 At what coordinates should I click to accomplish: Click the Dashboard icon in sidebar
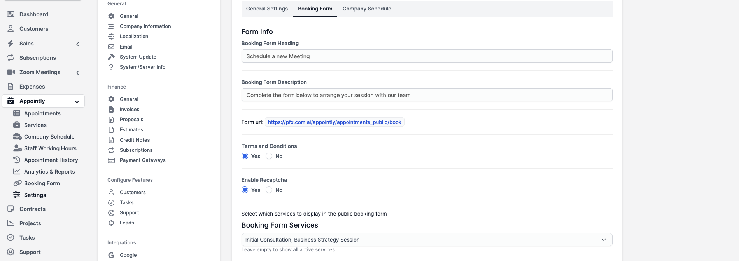pyautogui.click(x=11, y=14)
